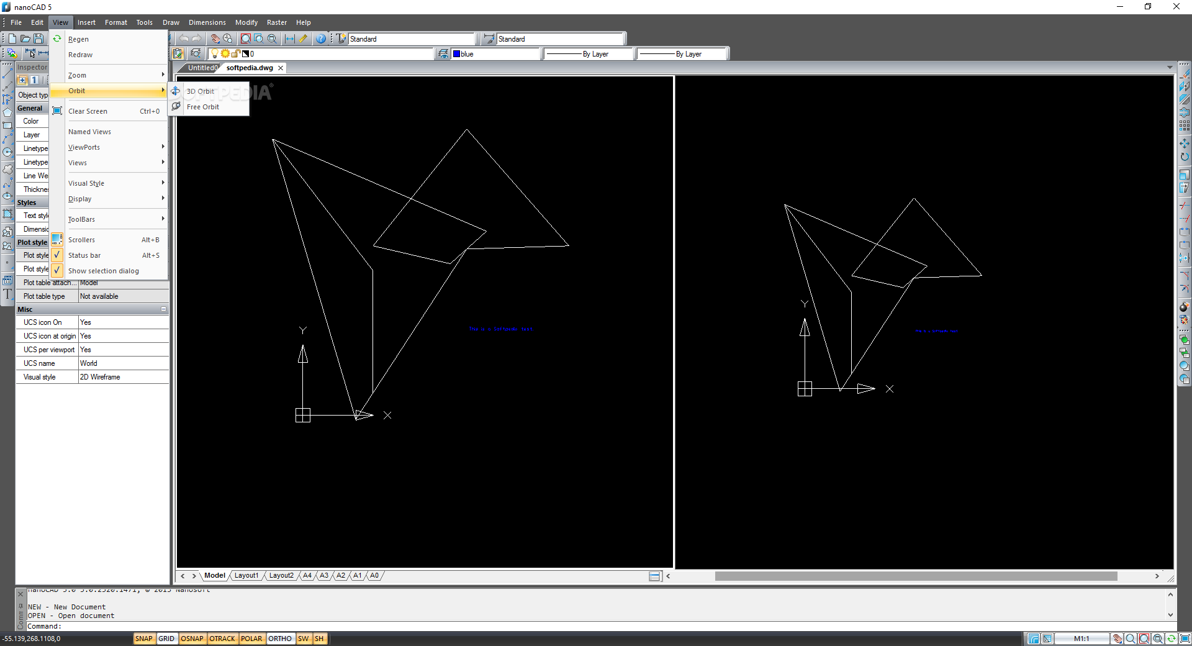The width and height of the screenshot is (1192, 646).
Task: Expand the Visual Style submenu
Action: [x=109, y=183]
